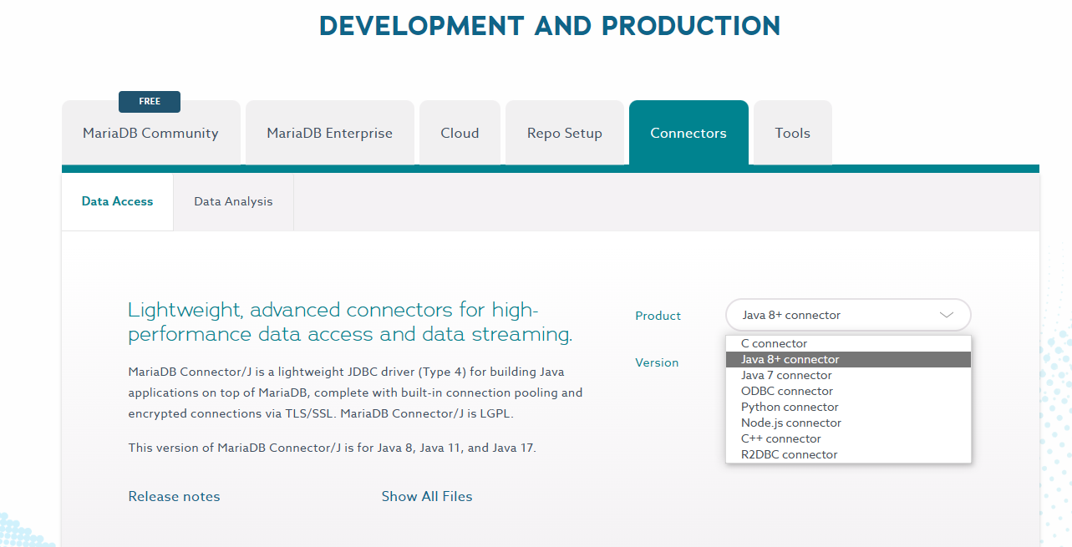
Task: Click the text about Java 8, 11, and 17
Action: click(332, 448)
